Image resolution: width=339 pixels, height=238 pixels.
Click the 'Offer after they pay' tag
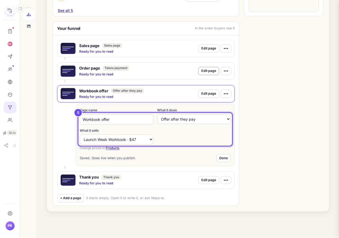127,91
